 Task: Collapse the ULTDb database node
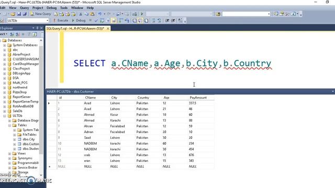point(5,116)
